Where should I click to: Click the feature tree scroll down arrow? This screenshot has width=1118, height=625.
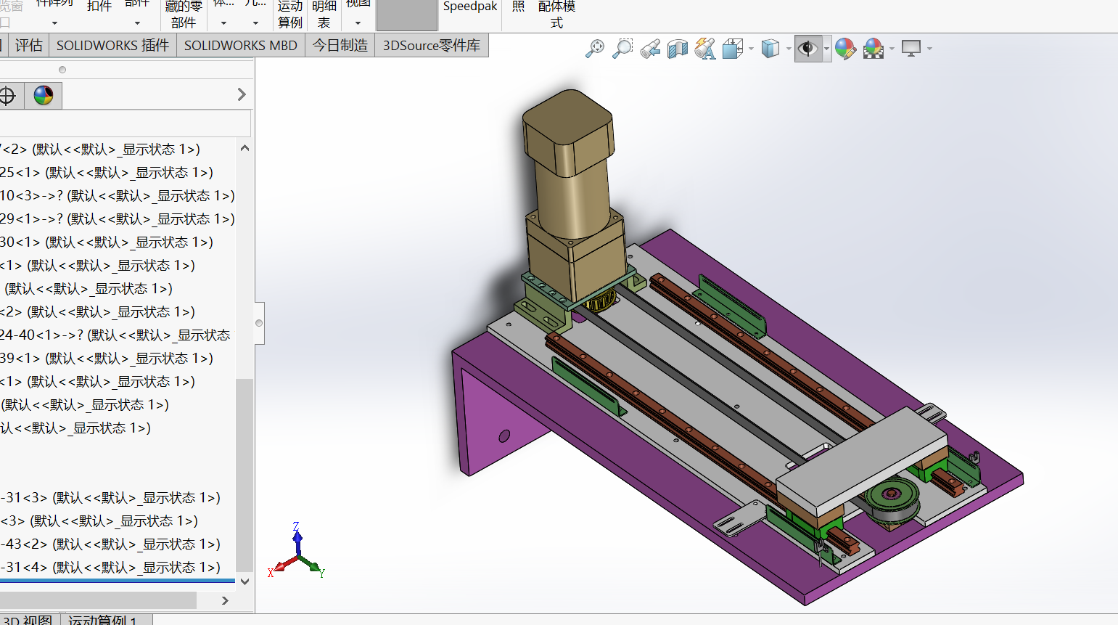point(244,581)
